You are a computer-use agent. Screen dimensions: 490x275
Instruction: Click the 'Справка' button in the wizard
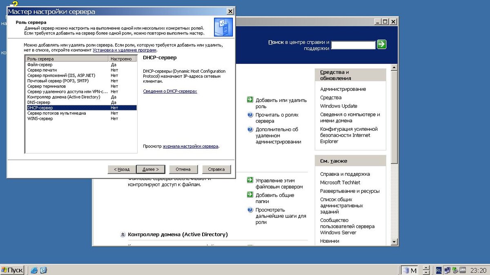tap(216, 169)
